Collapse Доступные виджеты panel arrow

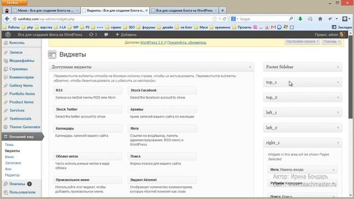point(250,67)
